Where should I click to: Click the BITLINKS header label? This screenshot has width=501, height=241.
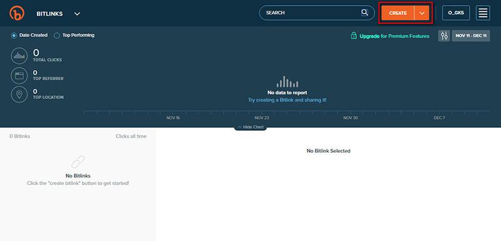click(x=49, y=14)
